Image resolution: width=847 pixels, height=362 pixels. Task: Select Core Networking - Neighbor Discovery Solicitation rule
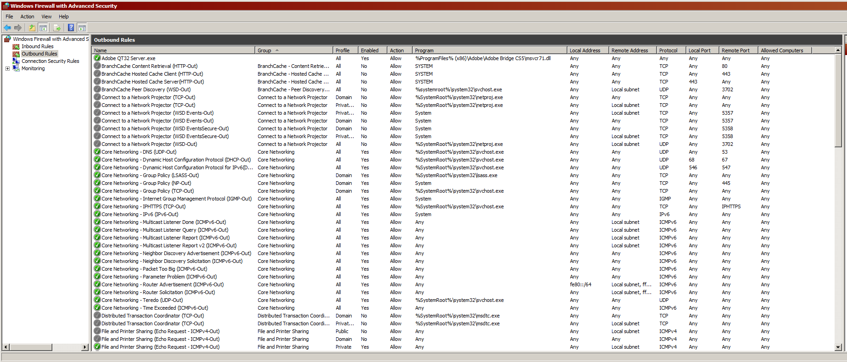(172, 261)
